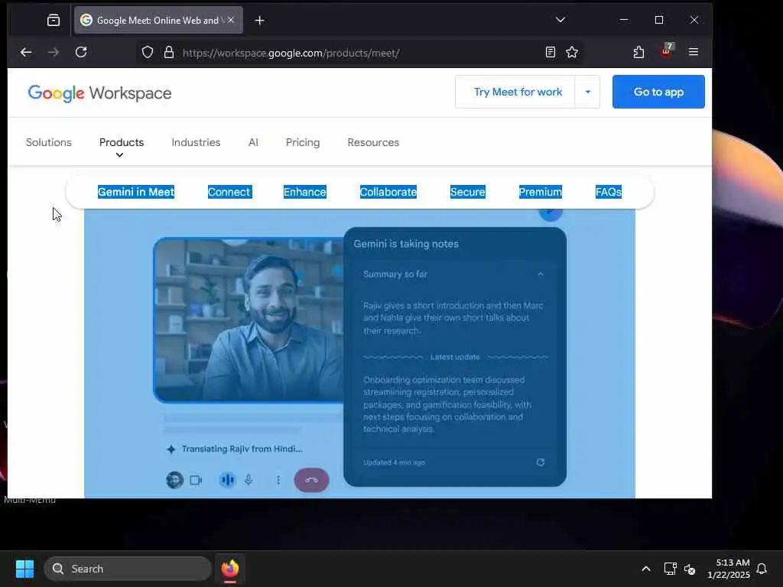The height and width of the screenshot is (587, 783).
Task: Click the 'Latest update' label
Action: point(455,357)
